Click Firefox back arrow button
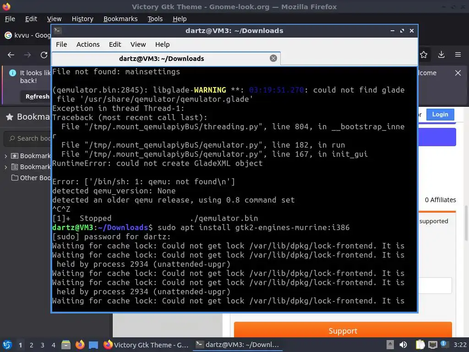The height and width of the screenshot is (352, 469). tap(11, 55)
